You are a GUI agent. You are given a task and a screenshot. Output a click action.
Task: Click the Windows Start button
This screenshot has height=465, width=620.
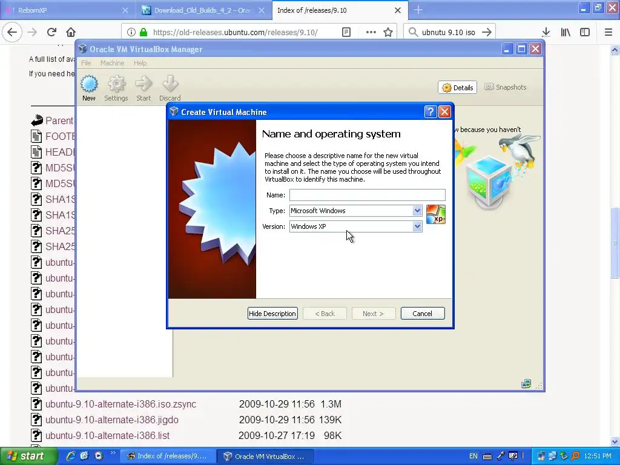(x=28, y=457)
